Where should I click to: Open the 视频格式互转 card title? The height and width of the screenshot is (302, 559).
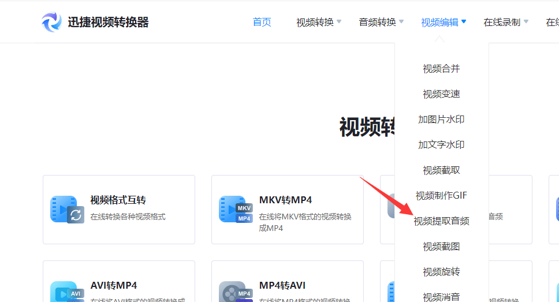[x=118, y=200]
